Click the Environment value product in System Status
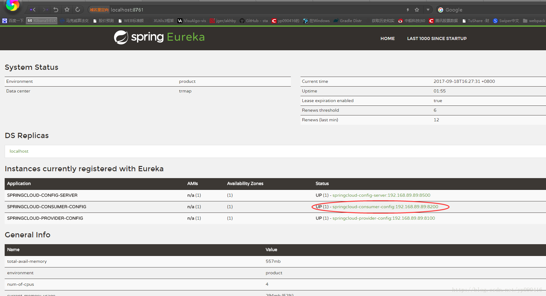 pos(187,81)
